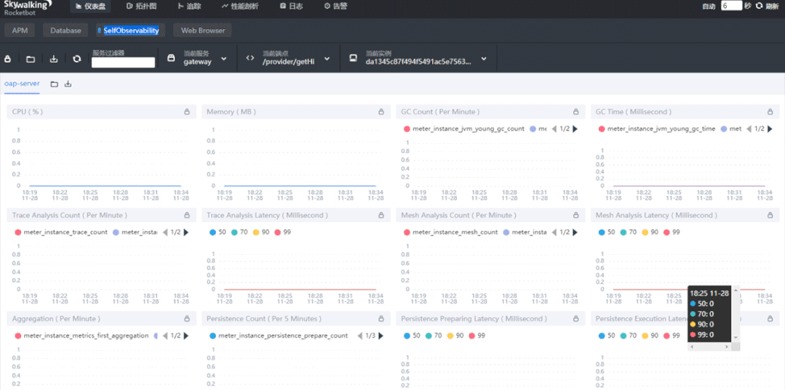Toggle lock on GC Count panel
This screenshot has width=785, height=390.
(x=575, y=112)
